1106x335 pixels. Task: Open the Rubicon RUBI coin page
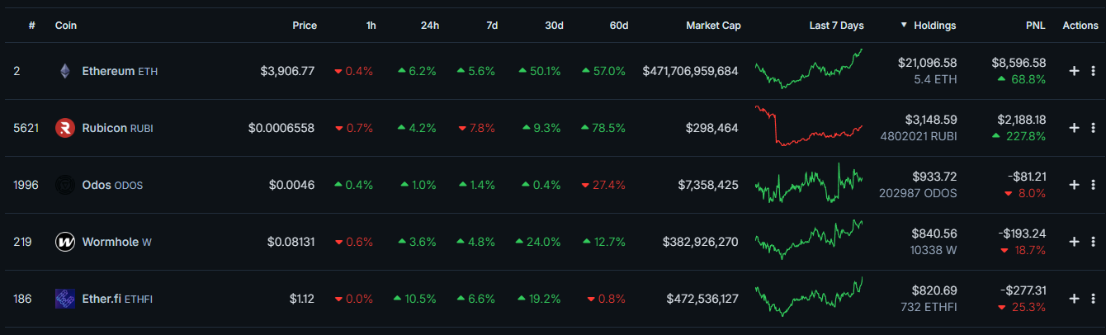click(x=117, y=128)
